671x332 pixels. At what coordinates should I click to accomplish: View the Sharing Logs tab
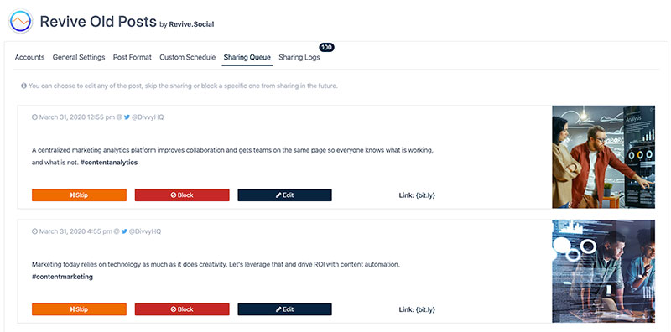[299, 57]
